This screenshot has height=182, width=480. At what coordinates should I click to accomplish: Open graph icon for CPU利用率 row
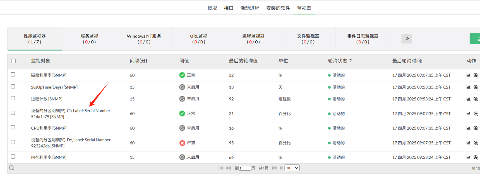coord(468,128)
